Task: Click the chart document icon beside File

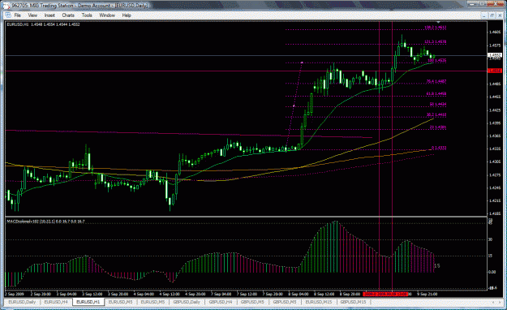Action: coord(8,15)
